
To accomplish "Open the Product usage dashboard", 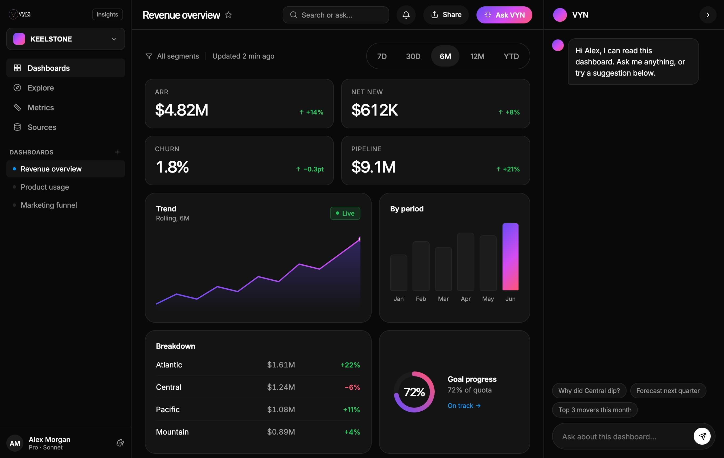I will (65, 187).
